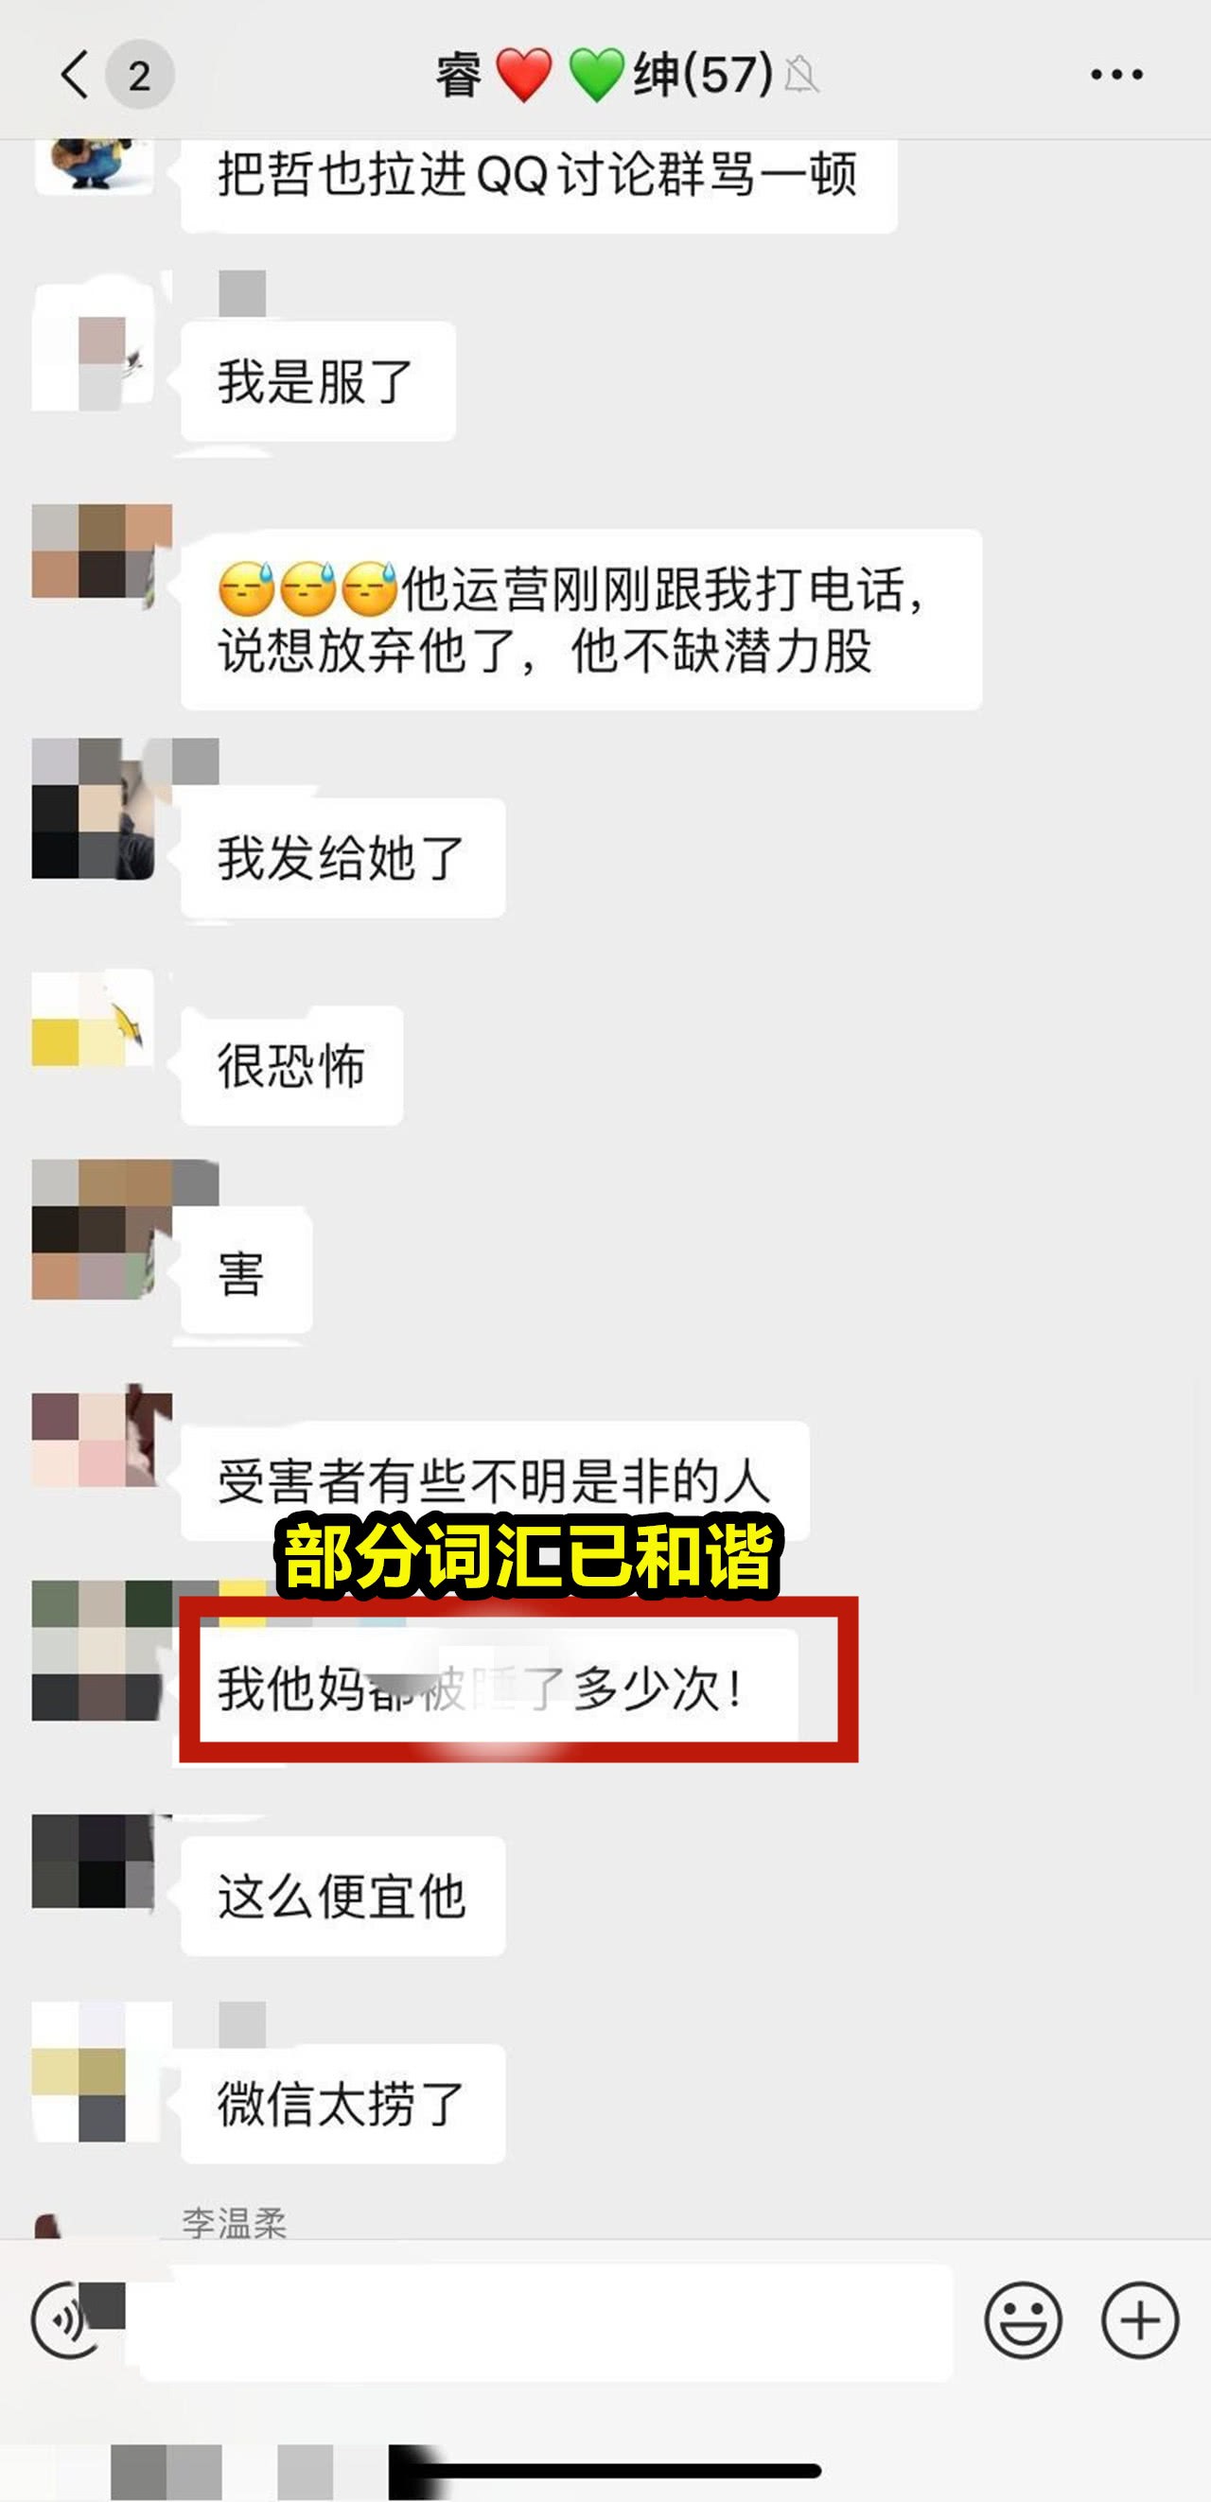Image resolution: width=1211 pixels, height=2502 pixels.
Task: Tap the message 受害者有些不明是非的人
Action: tap(494, 1481)
